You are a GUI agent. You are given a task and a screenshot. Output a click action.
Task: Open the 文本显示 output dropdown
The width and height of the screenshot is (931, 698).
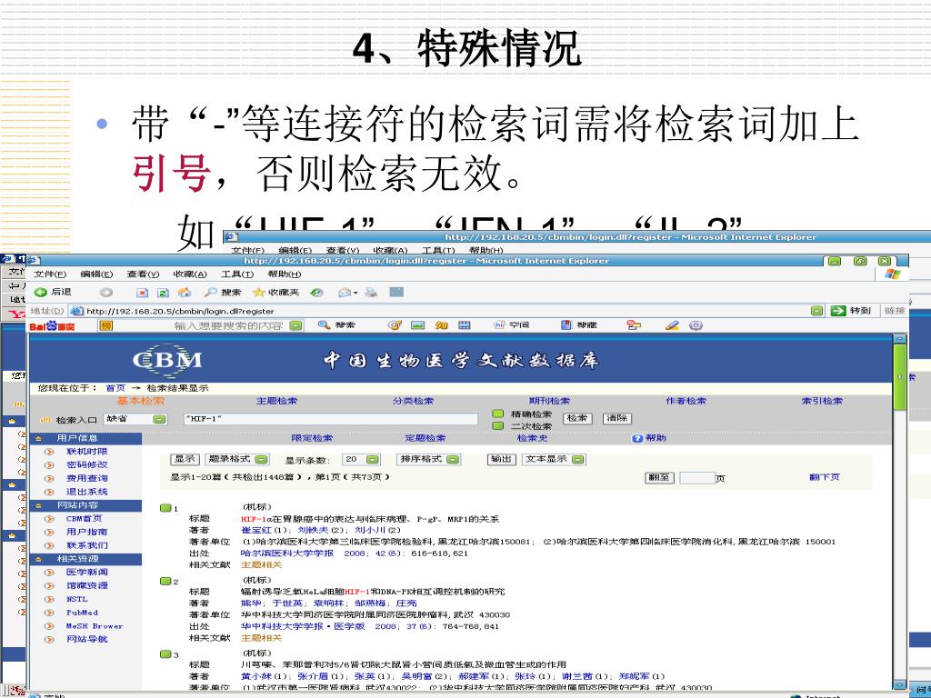577,459
